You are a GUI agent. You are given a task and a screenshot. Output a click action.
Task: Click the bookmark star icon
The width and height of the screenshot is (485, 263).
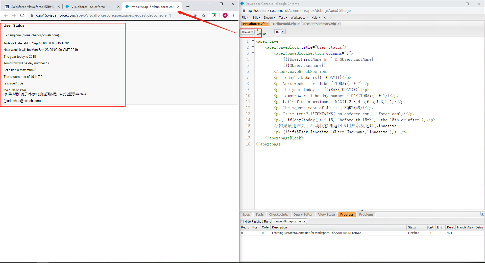pos(204,15)
